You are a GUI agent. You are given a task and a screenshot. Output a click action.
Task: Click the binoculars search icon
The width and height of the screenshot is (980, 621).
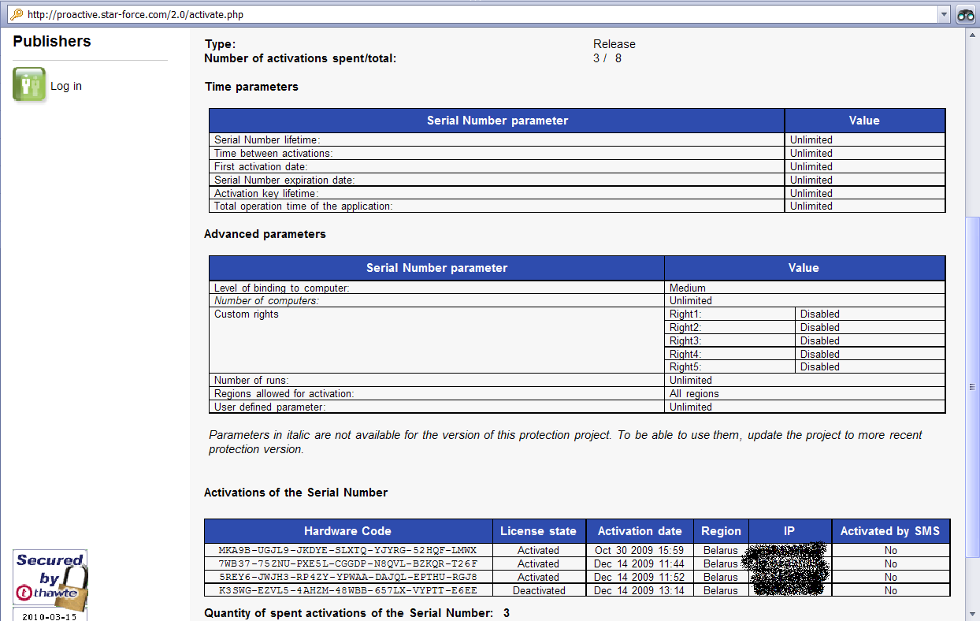point(966,14)
